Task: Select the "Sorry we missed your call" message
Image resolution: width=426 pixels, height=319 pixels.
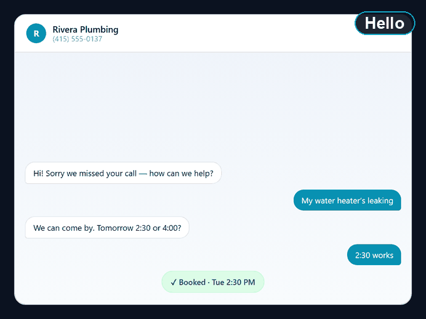Action: point(123,173)
